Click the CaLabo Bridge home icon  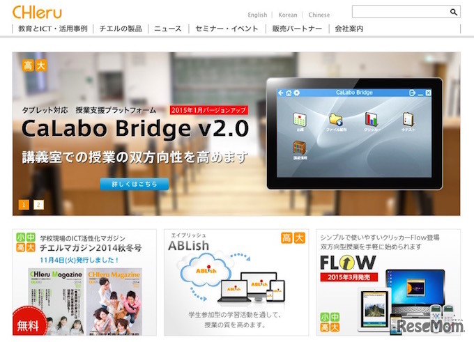pos(289,93)
